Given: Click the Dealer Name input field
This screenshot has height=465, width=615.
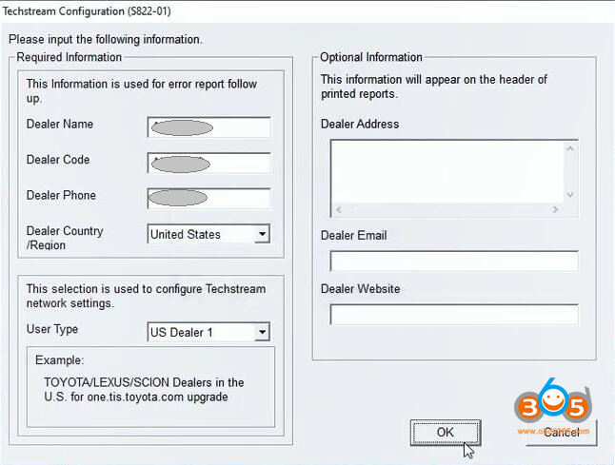Looking at the screenshot, I should (x=208, y=127).
